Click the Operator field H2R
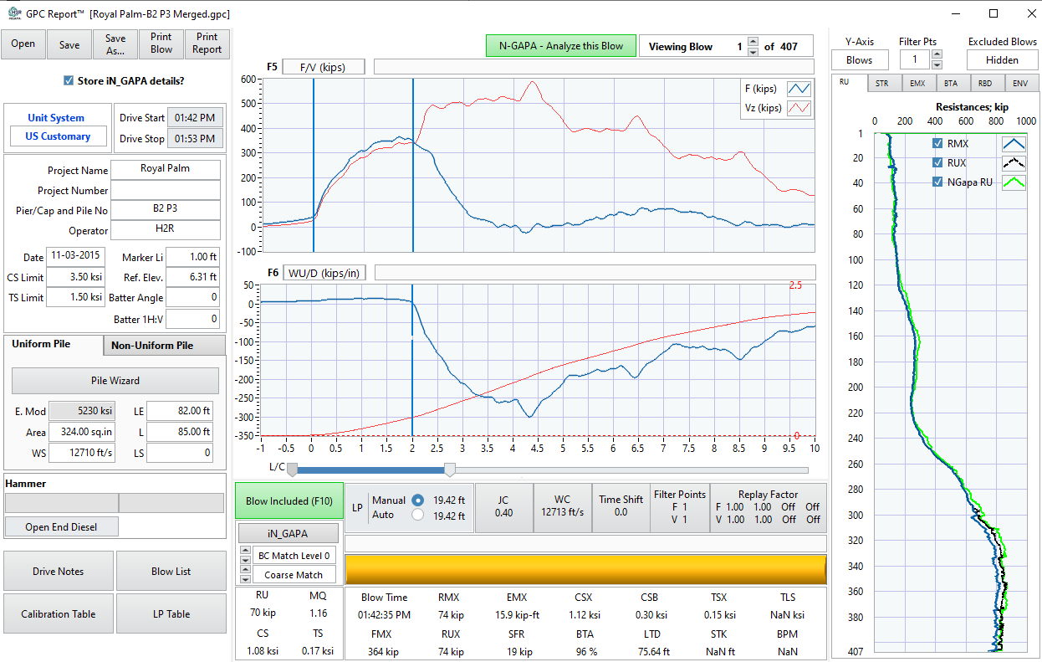Viewport: 1042px width, 662px height. coord(166,230)
